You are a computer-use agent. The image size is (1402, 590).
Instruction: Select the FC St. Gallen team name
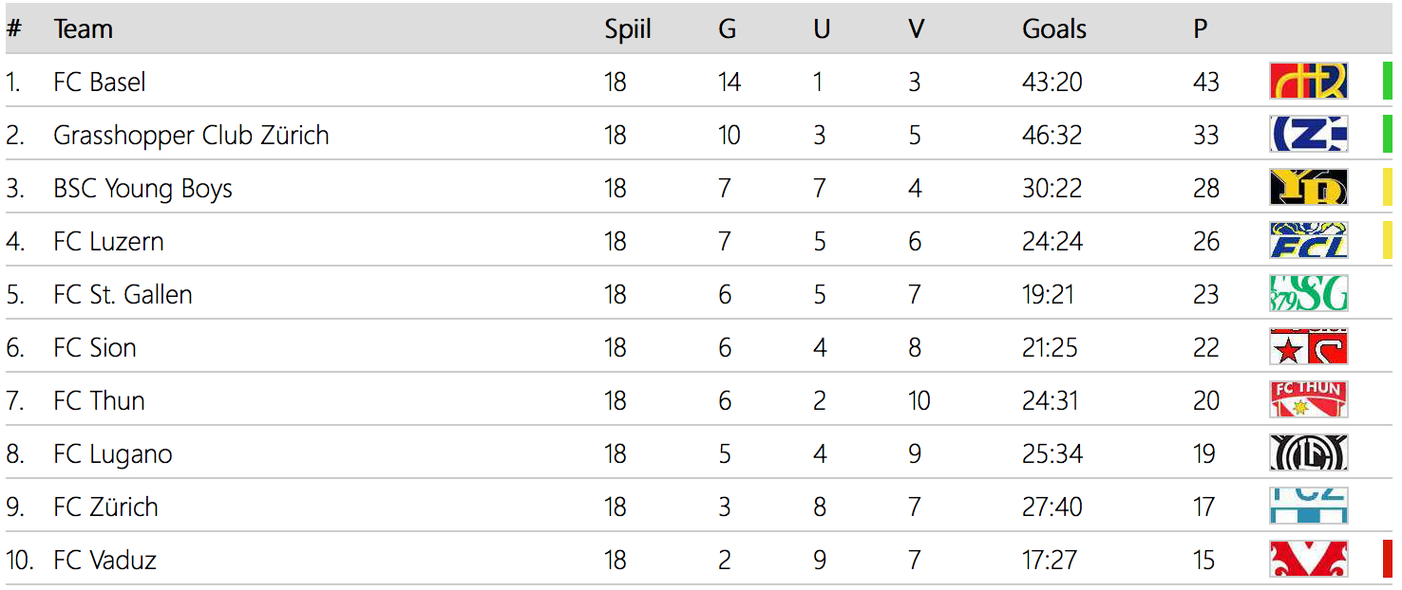123,295
